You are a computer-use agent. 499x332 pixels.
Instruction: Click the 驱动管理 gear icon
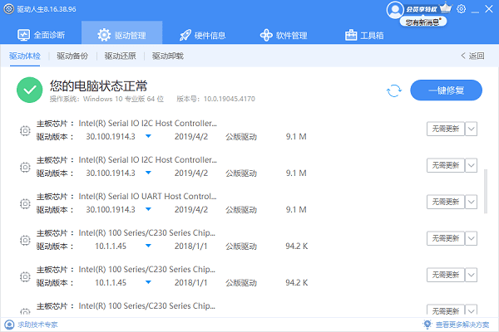pos(104,35)
